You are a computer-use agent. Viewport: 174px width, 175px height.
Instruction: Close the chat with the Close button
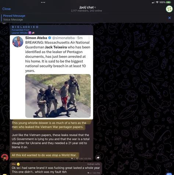click(x=7, y=9)
